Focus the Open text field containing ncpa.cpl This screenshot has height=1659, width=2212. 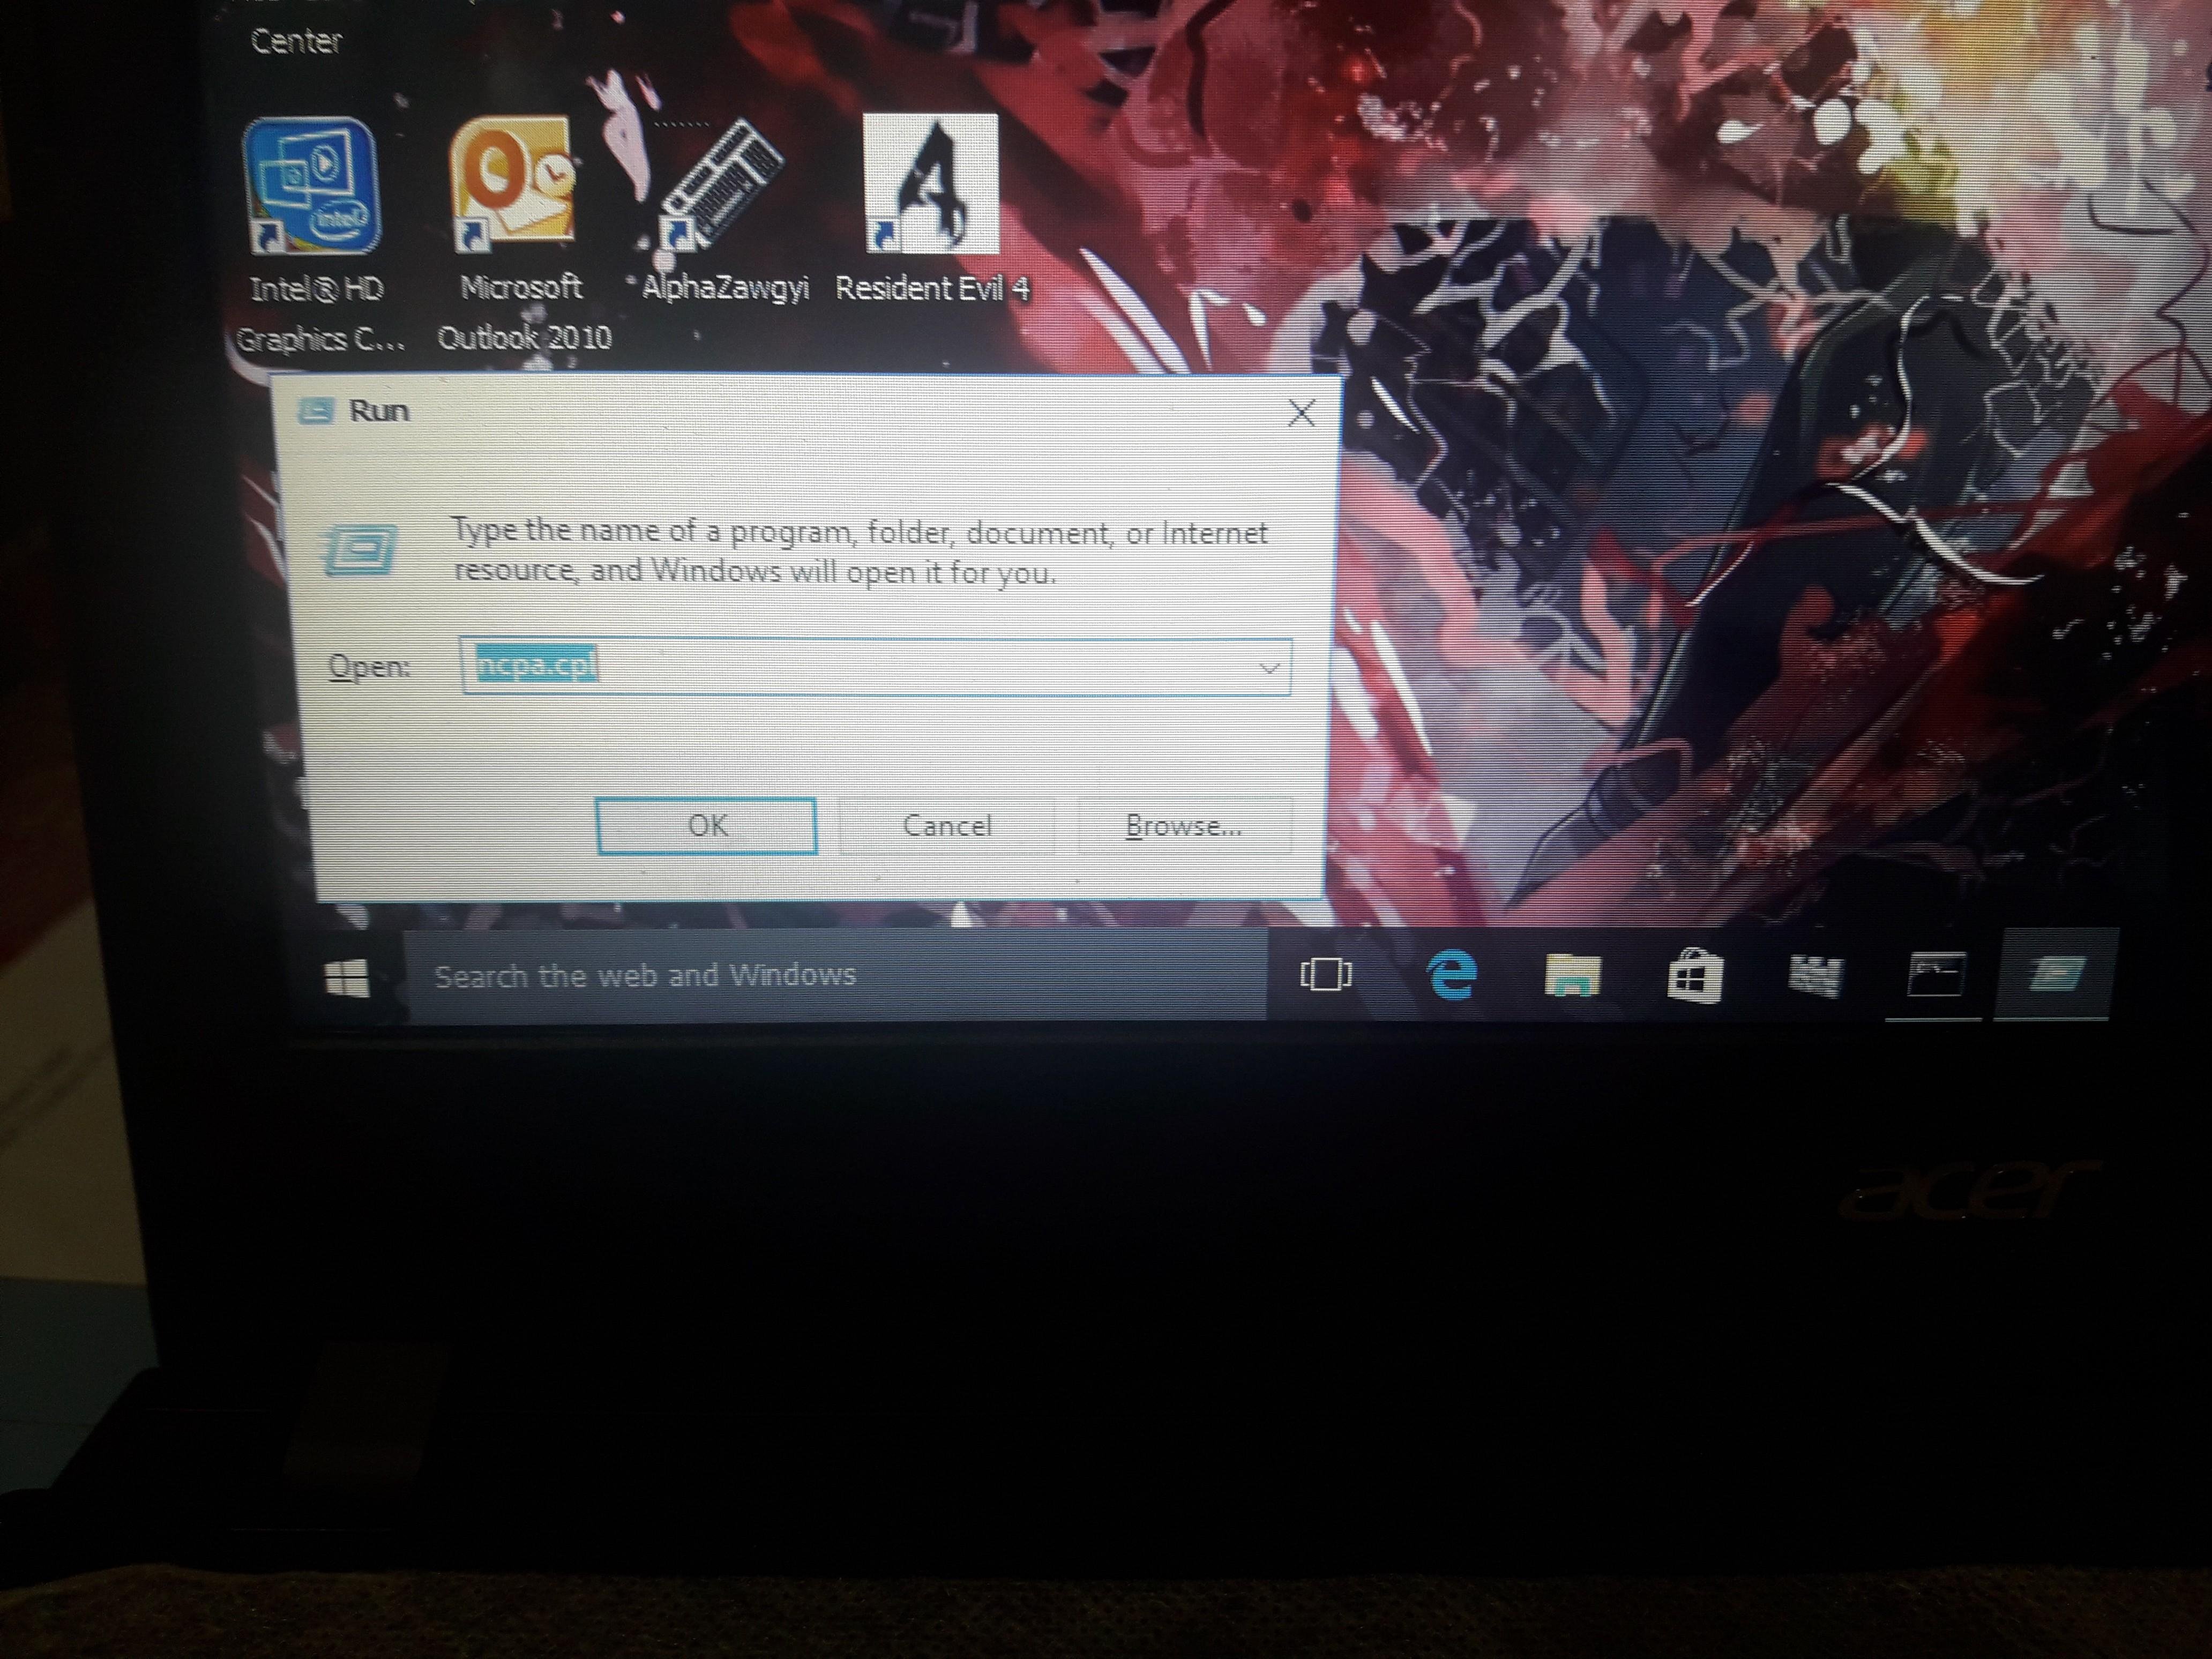pos(876,666)
